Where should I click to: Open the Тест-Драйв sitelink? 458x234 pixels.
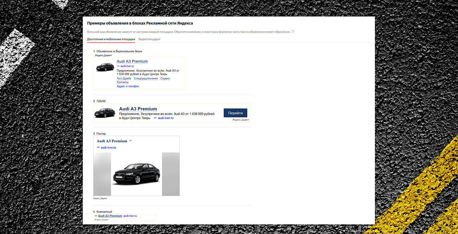coord(124,78)
